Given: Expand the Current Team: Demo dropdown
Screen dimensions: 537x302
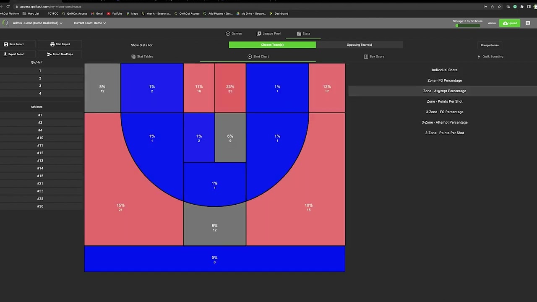Looking at the screenshot, I should point(90,23).
